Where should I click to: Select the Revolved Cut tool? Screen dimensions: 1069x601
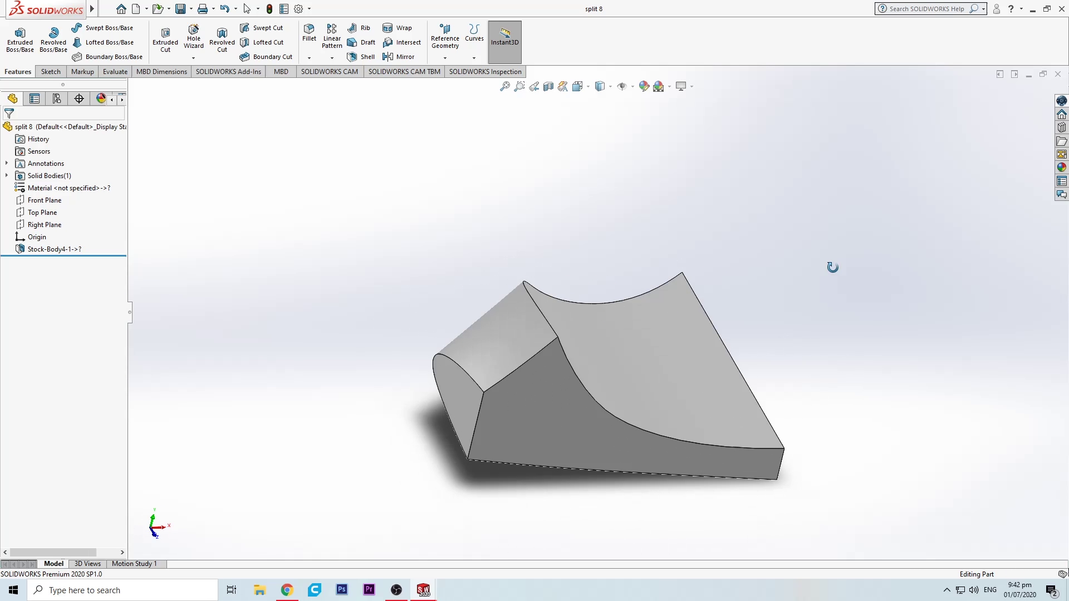(x=222, y=40)
